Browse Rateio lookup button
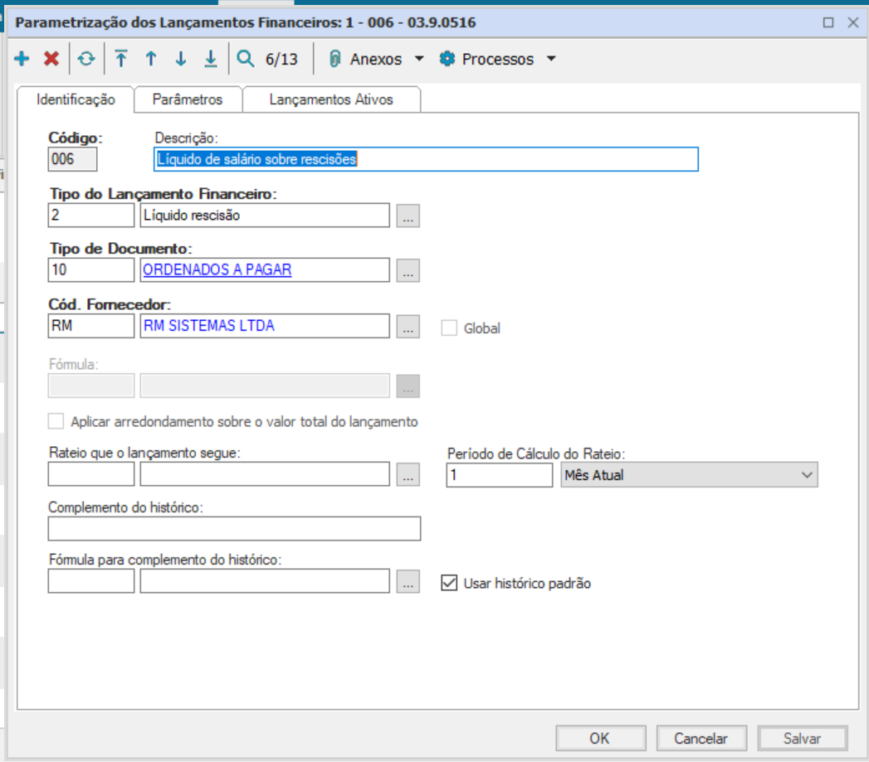Image resolution: width=869 pixels, height=762 pixels. click(x=408, y=474)
